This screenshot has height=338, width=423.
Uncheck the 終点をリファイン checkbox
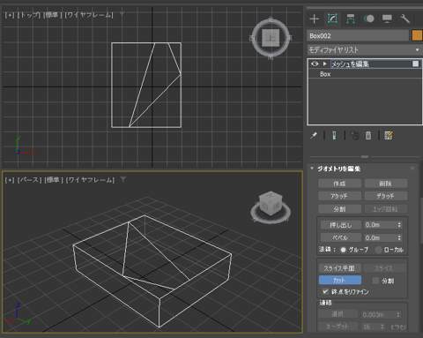pyautogui.click(x=325, y=291)
